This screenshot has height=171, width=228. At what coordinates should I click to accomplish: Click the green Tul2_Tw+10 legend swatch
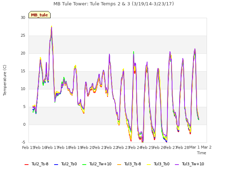pos(84,165)
